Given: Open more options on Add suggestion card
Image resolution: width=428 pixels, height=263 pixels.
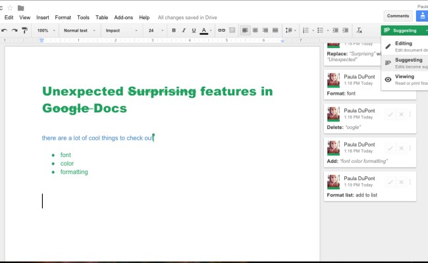Looking at the screenshot, I should point(410,148).
